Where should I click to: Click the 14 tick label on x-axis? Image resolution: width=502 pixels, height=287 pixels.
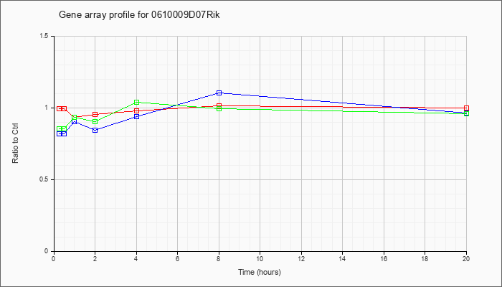[x=342, y=258]
